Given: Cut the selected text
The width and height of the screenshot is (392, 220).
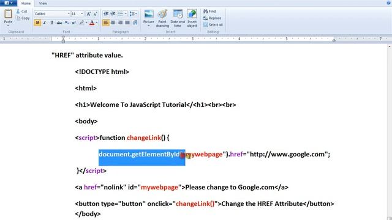Looking at the screenshot, I should coord(22,11).
